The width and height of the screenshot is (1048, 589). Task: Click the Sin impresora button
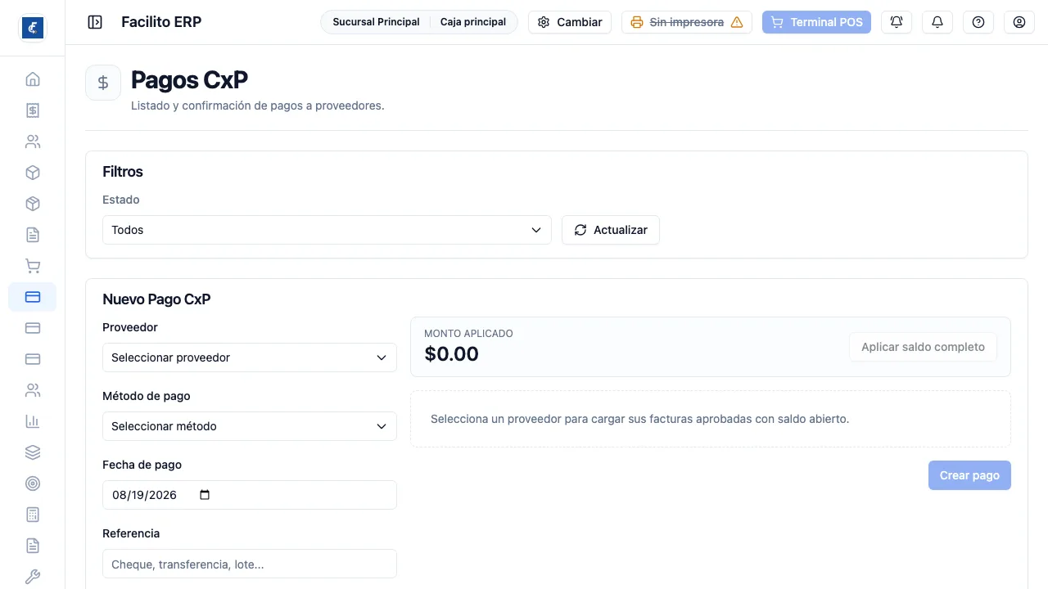click(x=687, y=22)
